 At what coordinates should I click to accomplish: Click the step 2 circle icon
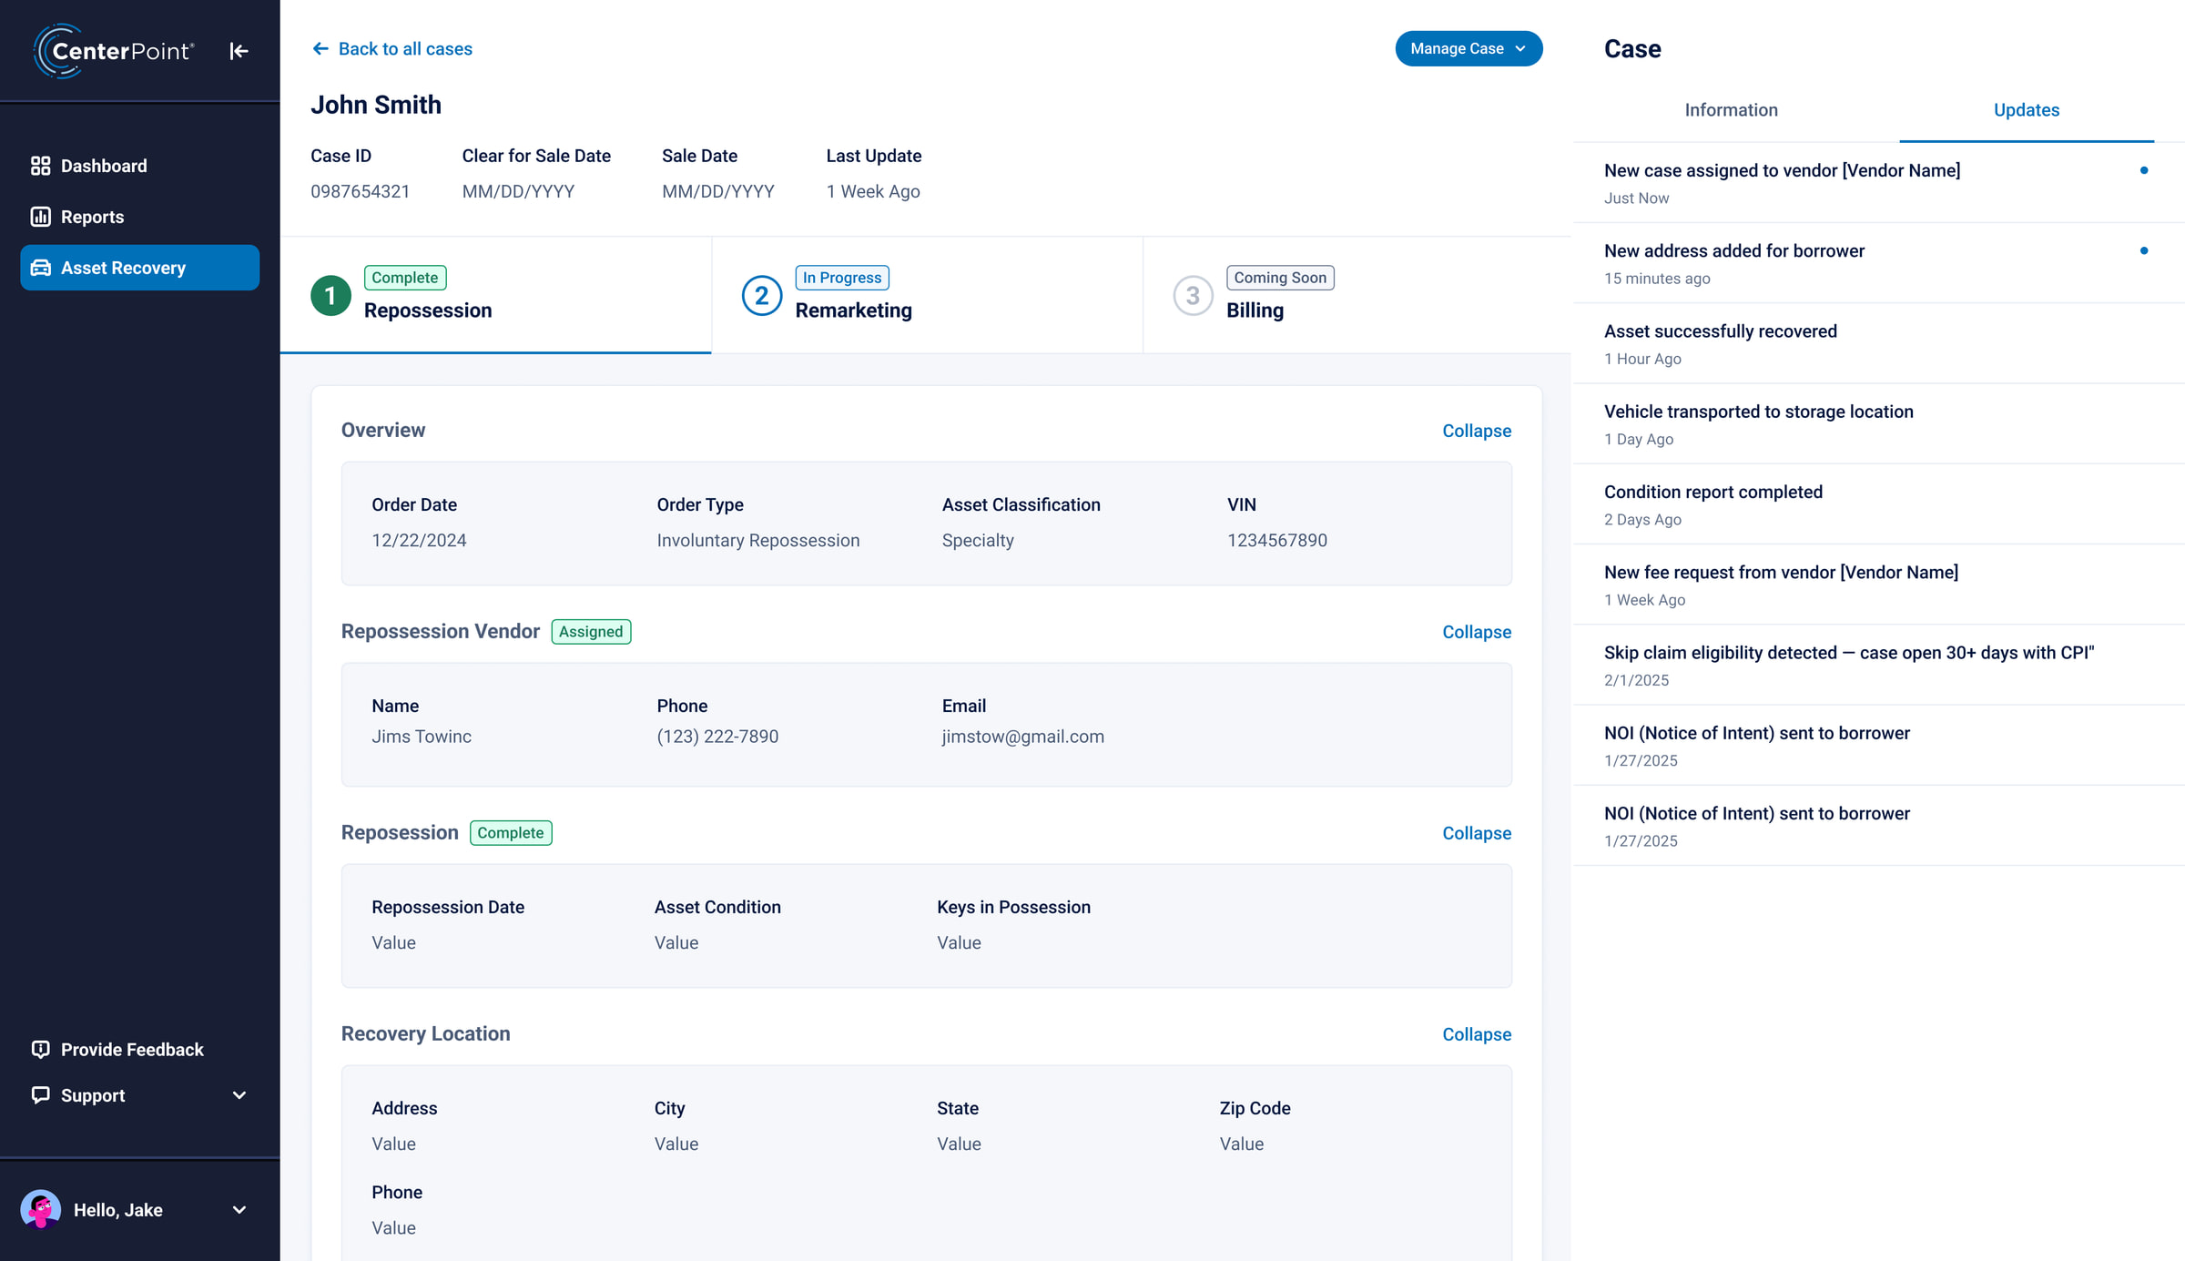(x=762, y=296)
